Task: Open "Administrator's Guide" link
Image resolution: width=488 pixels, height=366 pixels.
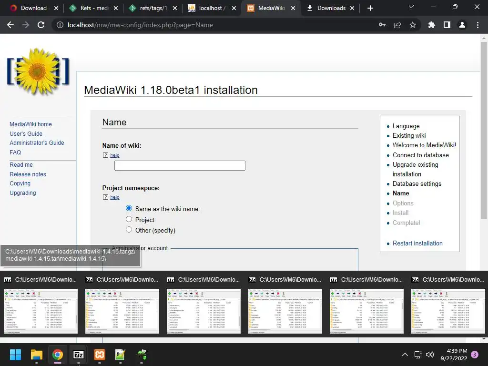Action: tap(37, 143)
